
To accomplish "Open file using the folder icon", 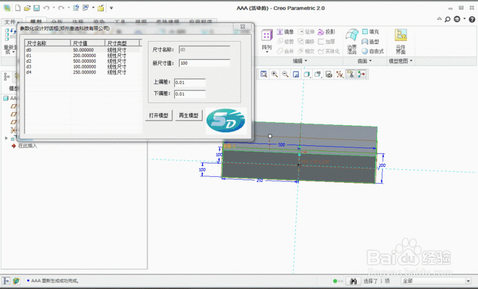I will click(27, 8).
